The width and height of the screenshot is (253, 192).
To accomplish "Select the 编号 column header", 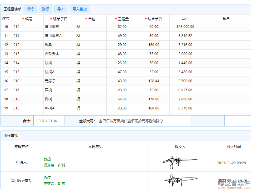I will pyautogui.click(x=27, y=19).
